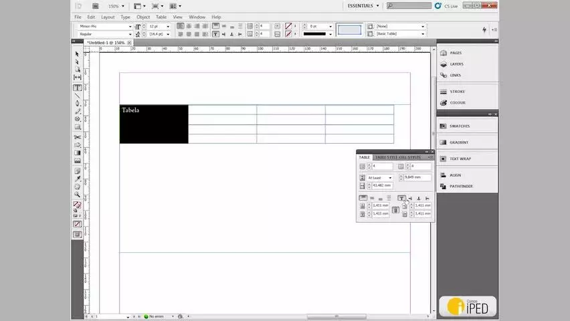Choose the Zoom tool magnifier

[x=78, y=195]
